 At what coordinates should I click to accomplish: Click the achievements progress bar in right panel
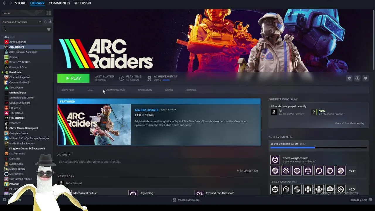tap(318, 148)
